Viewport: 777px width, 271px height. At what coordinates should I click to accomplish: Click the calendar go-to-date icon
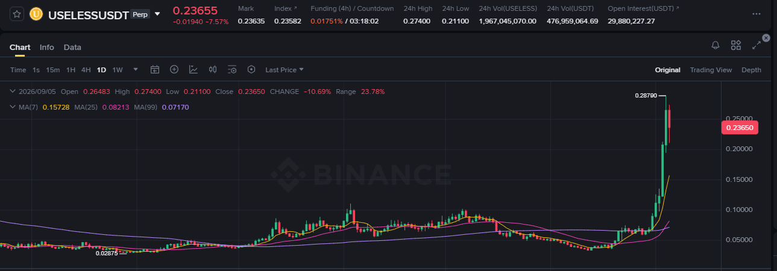(155, 70)
